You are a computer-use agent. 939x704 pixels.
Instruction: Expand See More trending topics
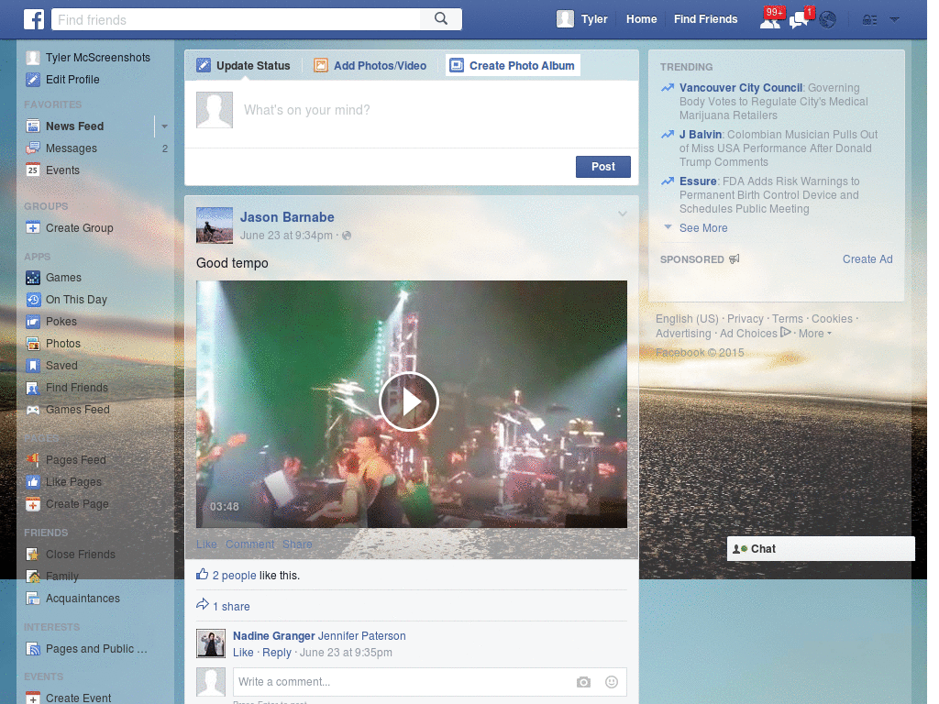coord(703,228)
